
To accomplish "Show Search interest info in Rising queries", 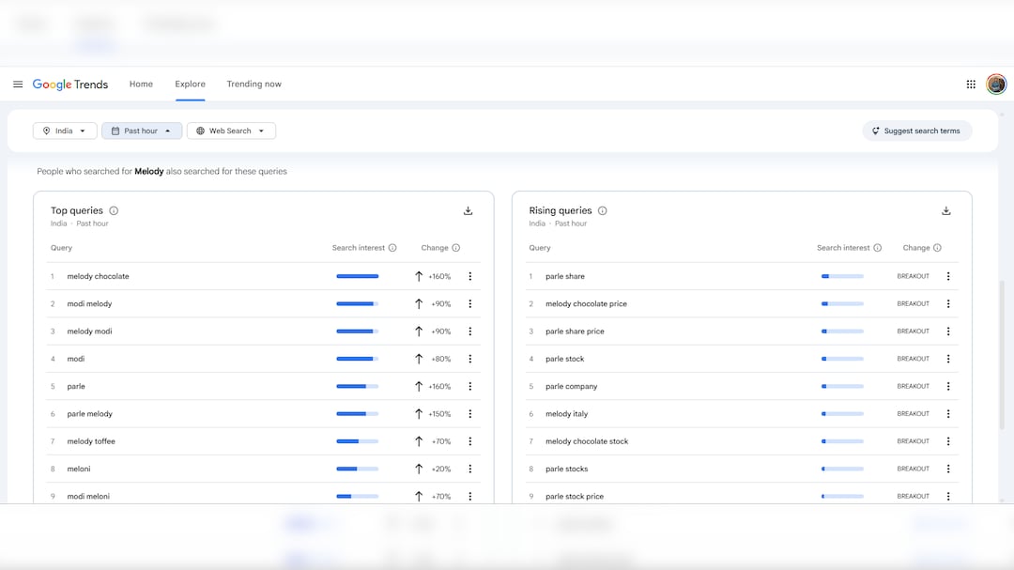I will click(878, 248).
